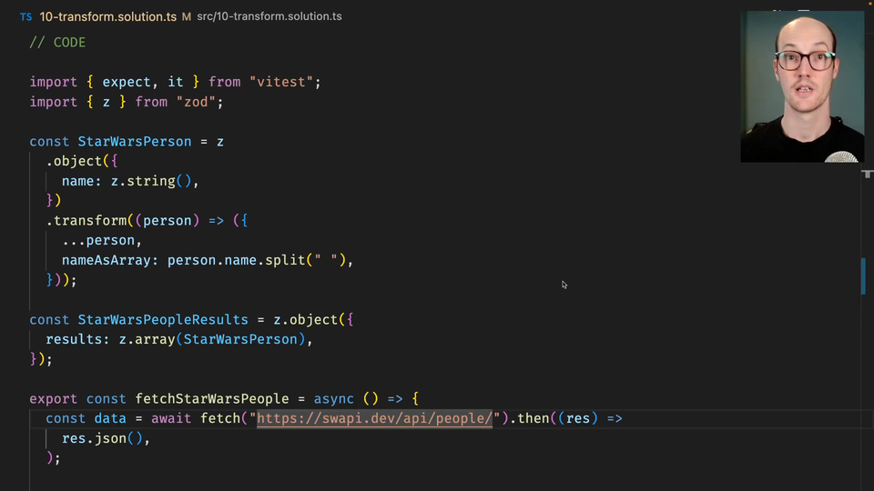
Task: Click the .transform method call
Action: [x=89, y=220]
